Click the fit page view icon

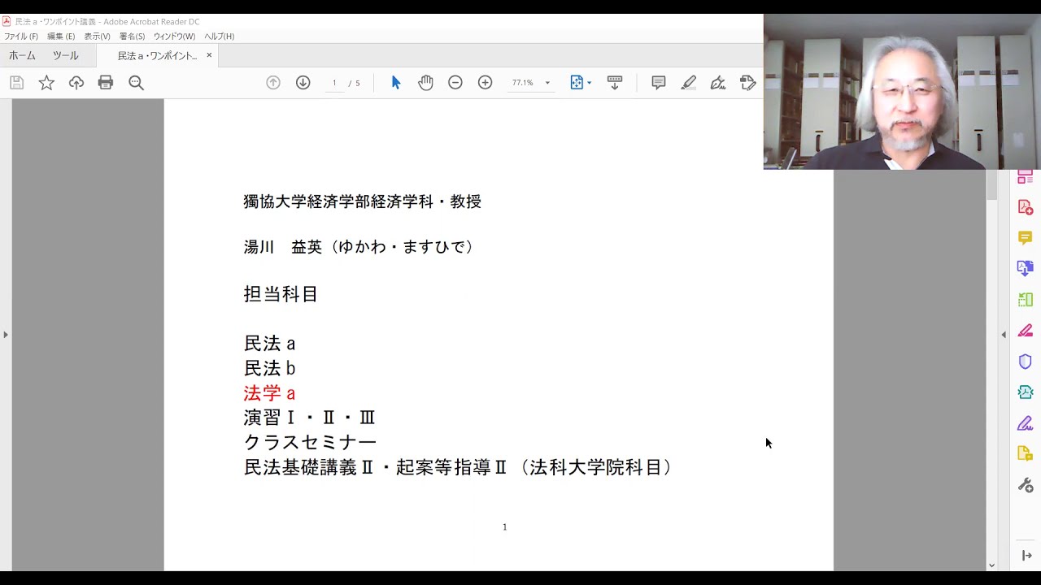tap(577, 82)
